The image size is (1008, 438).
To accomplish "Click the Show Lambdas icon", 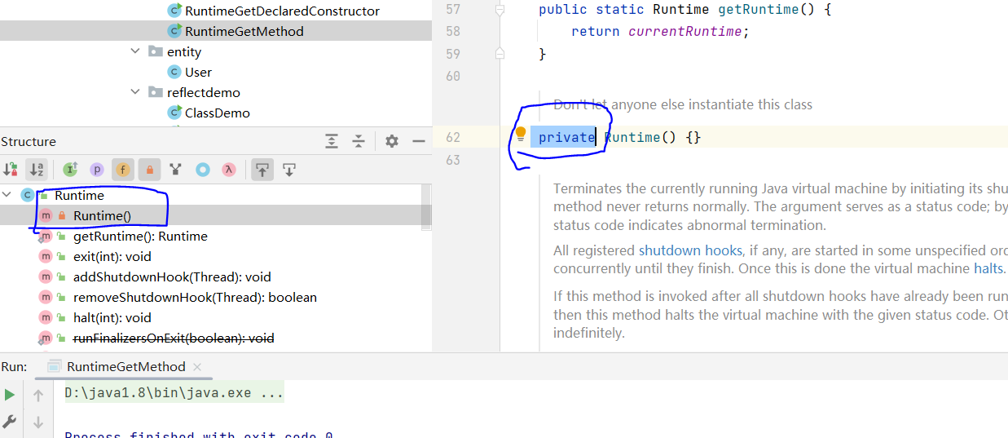I will click(230, 170).
